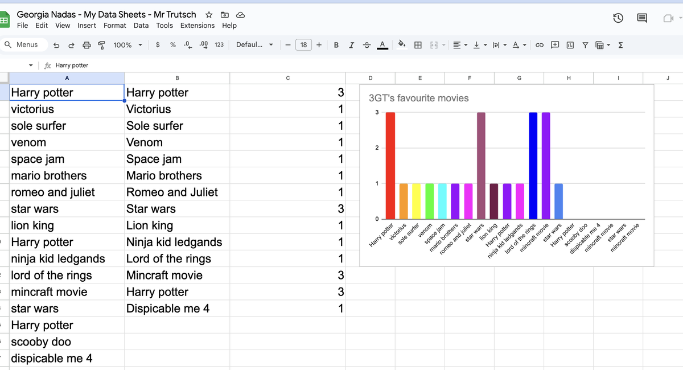Increase decimal places
The height and width of the screenshot is (370, 683).
[204, 44]
